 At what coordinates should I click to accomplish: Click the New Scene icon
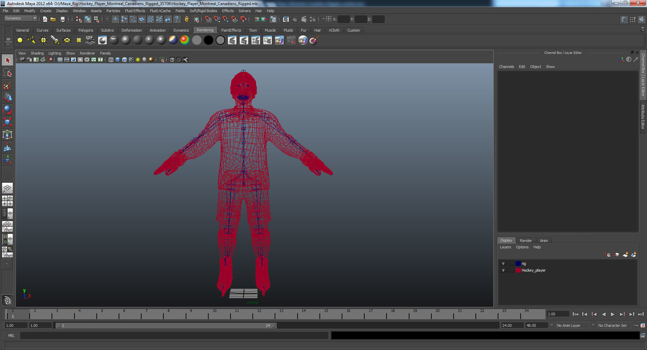tap(45, 19)
